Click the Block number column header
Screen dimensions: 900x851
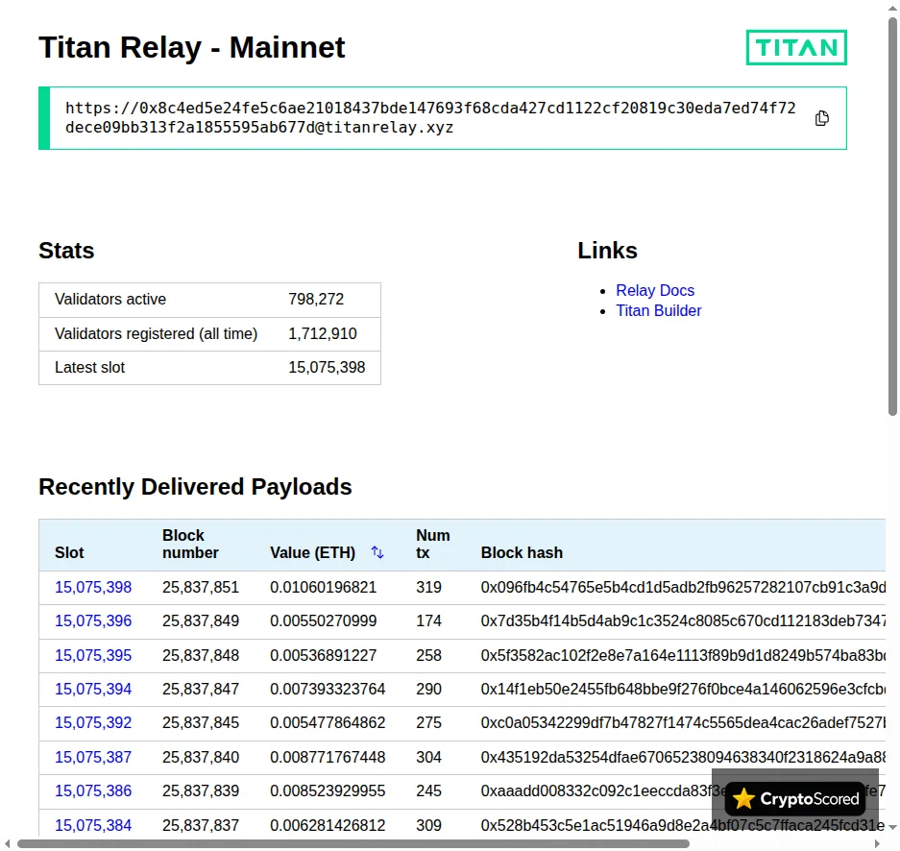[190, 544]
